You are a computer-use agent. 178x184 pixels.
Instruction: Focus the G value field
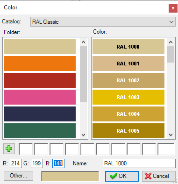tap(37, 163)
